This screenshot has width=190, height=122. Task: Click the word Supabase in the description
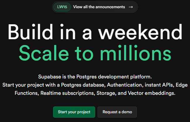tap(48, 77)
